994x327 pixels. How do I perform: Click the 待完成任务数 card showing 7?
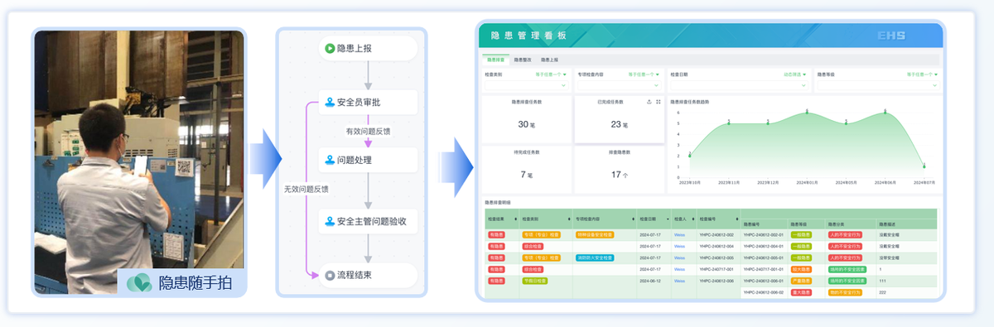click(527, 169)
